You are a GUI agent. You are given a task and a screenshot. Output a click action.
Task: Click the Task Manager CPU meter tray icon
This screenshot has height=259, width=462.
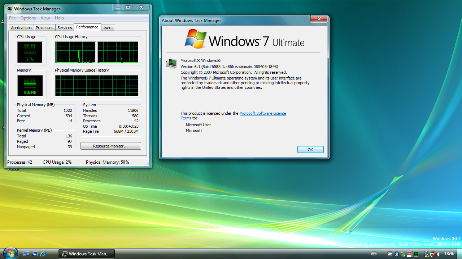(x=416, y=254)
